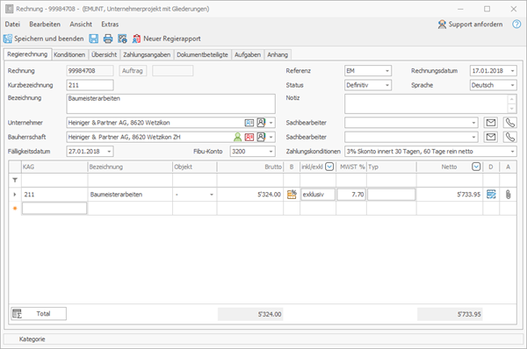Click dropdown icon beside Netto header
527x349 pixels.
[476, 167]
